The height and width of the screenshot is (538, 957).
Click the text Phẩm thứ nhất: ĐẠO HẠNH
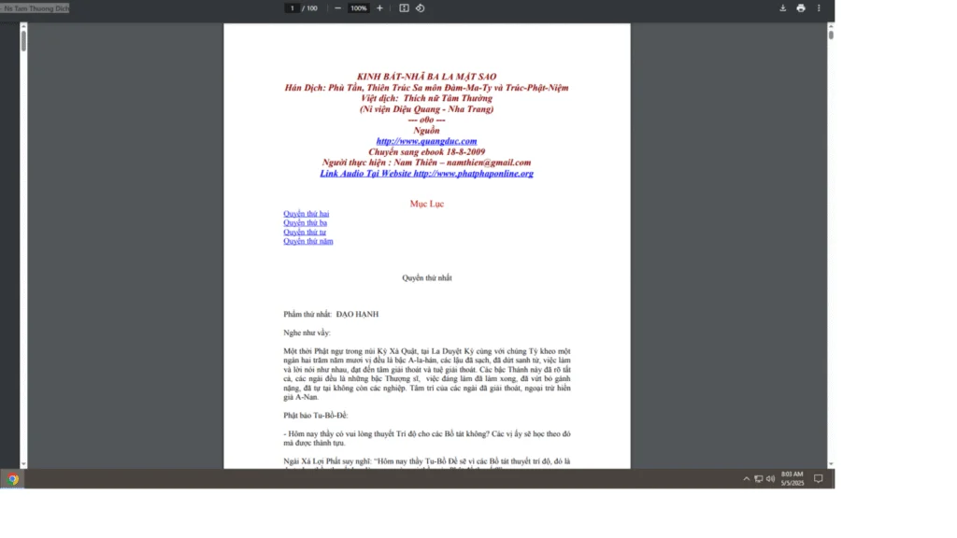pos(331,314)
